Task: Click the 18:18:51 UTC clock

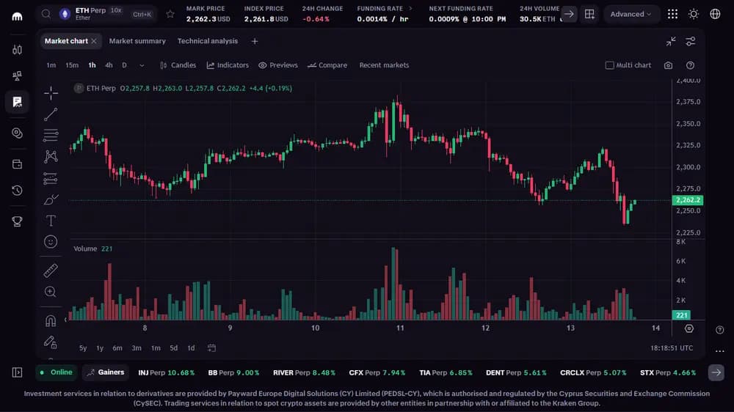Action: [672, 348]
